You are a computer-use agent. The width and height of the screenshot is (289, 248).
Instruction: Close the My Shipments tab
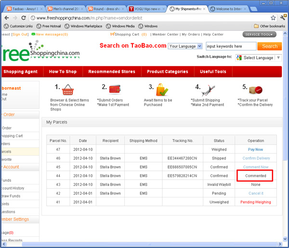(x=204, y=9)
